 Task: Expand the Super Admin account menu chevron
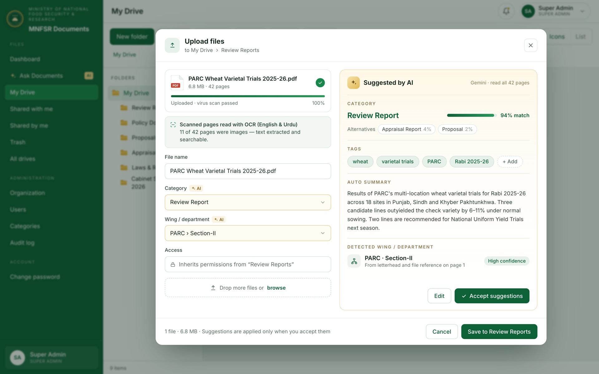pyautogui.click(x=582, y=11)
